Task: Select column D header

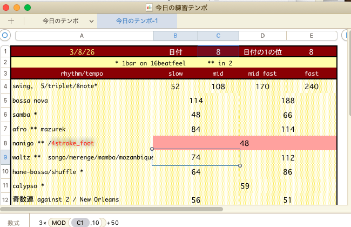Action: click(262, 36)
